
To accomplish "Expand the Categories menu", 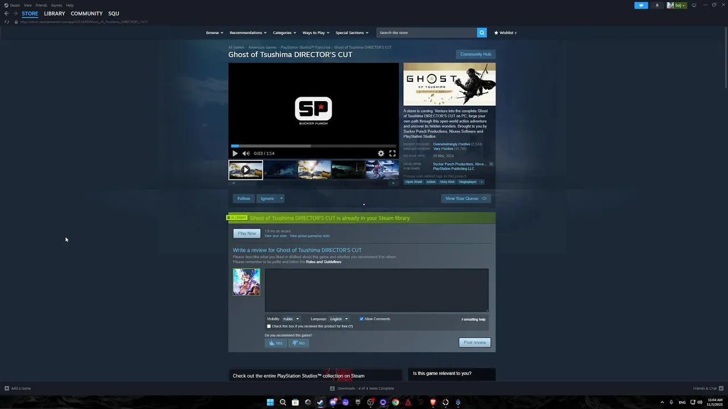I will (x=284, y=32).
